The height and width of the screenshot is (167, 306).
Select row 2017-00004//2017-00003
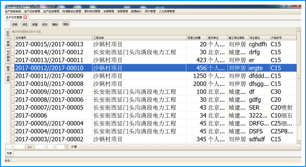[x=155, y=131]
